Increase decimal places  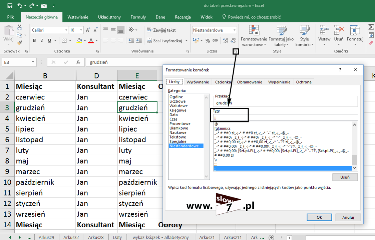coord(225,41)
